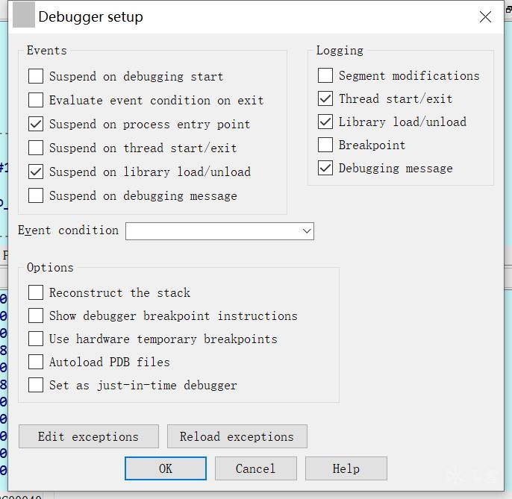Check Suspend on debugging message

[x=36, y=195]
